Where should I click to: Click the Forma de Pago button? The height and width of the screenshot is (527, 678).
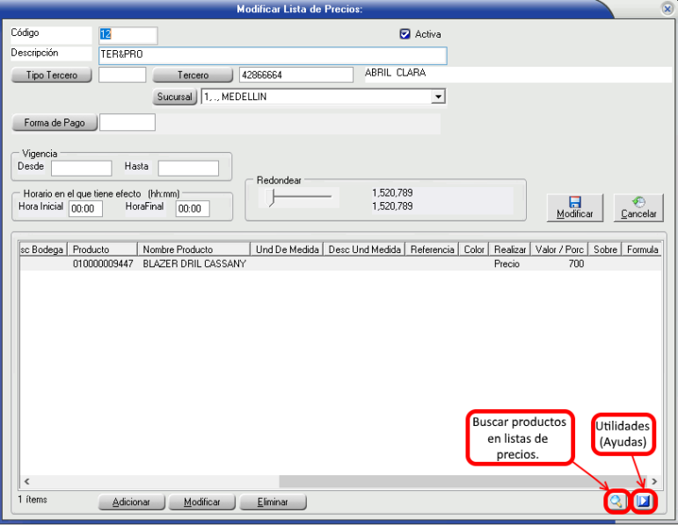coord(55,123)
